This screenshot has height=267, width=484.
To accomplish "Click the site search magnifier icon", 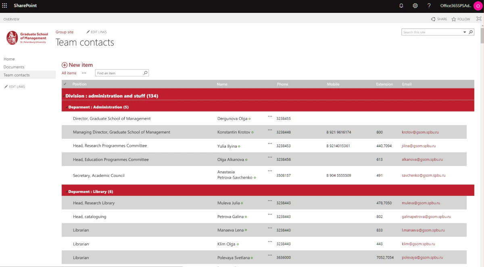I will pos(471,32).
